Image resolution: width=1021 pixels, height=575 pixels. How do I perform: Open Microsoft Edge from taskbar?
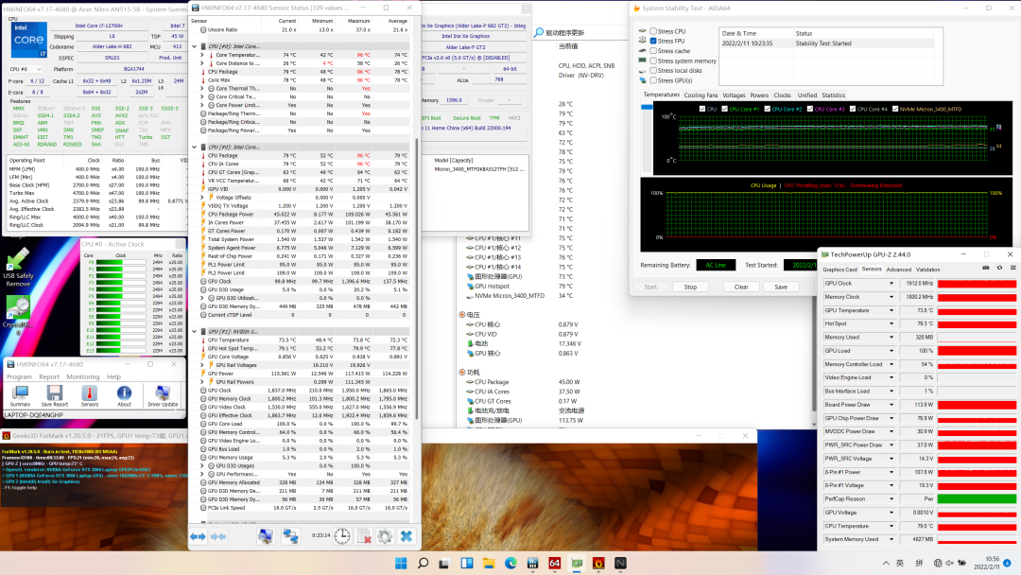510,564
